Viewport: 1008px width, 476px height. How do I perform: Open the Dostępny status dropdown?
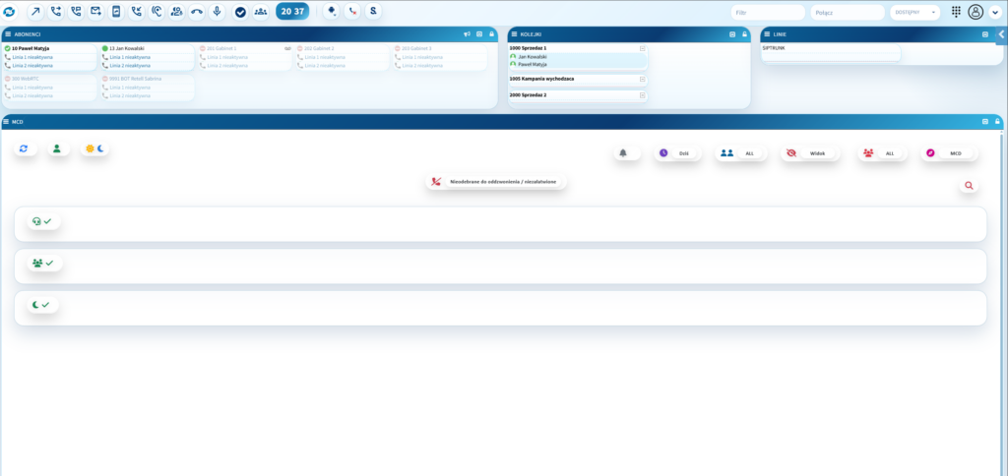914,12
